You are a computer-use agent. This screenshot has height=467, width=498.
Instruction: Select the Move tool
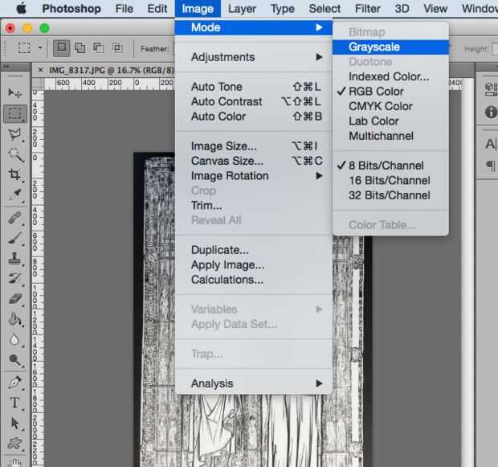point(14,93)
